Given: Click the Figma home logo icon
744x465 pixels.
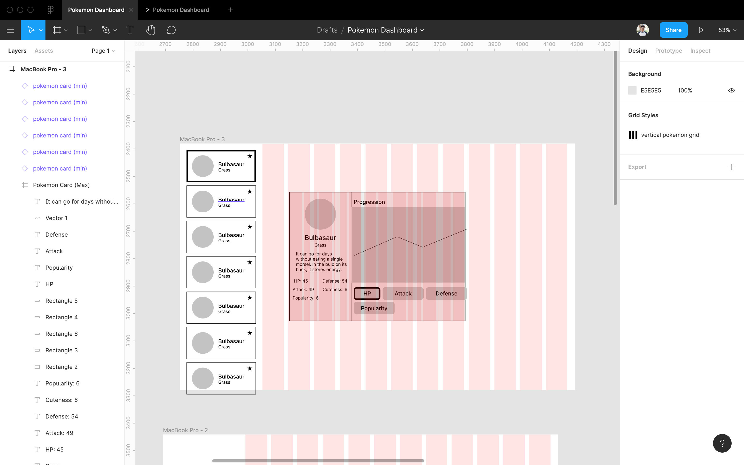Looking at the screenshot, I should (x=51, y=10).
